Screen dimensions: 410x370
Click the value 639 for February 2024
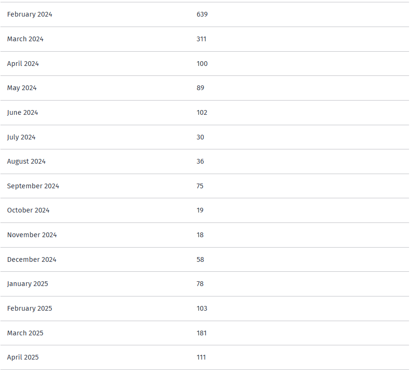click(202, 14)
